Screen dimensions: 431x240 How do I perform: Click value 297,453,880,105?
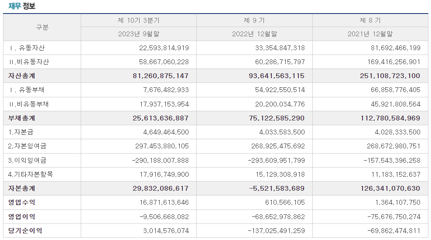[x=162, y=146]
